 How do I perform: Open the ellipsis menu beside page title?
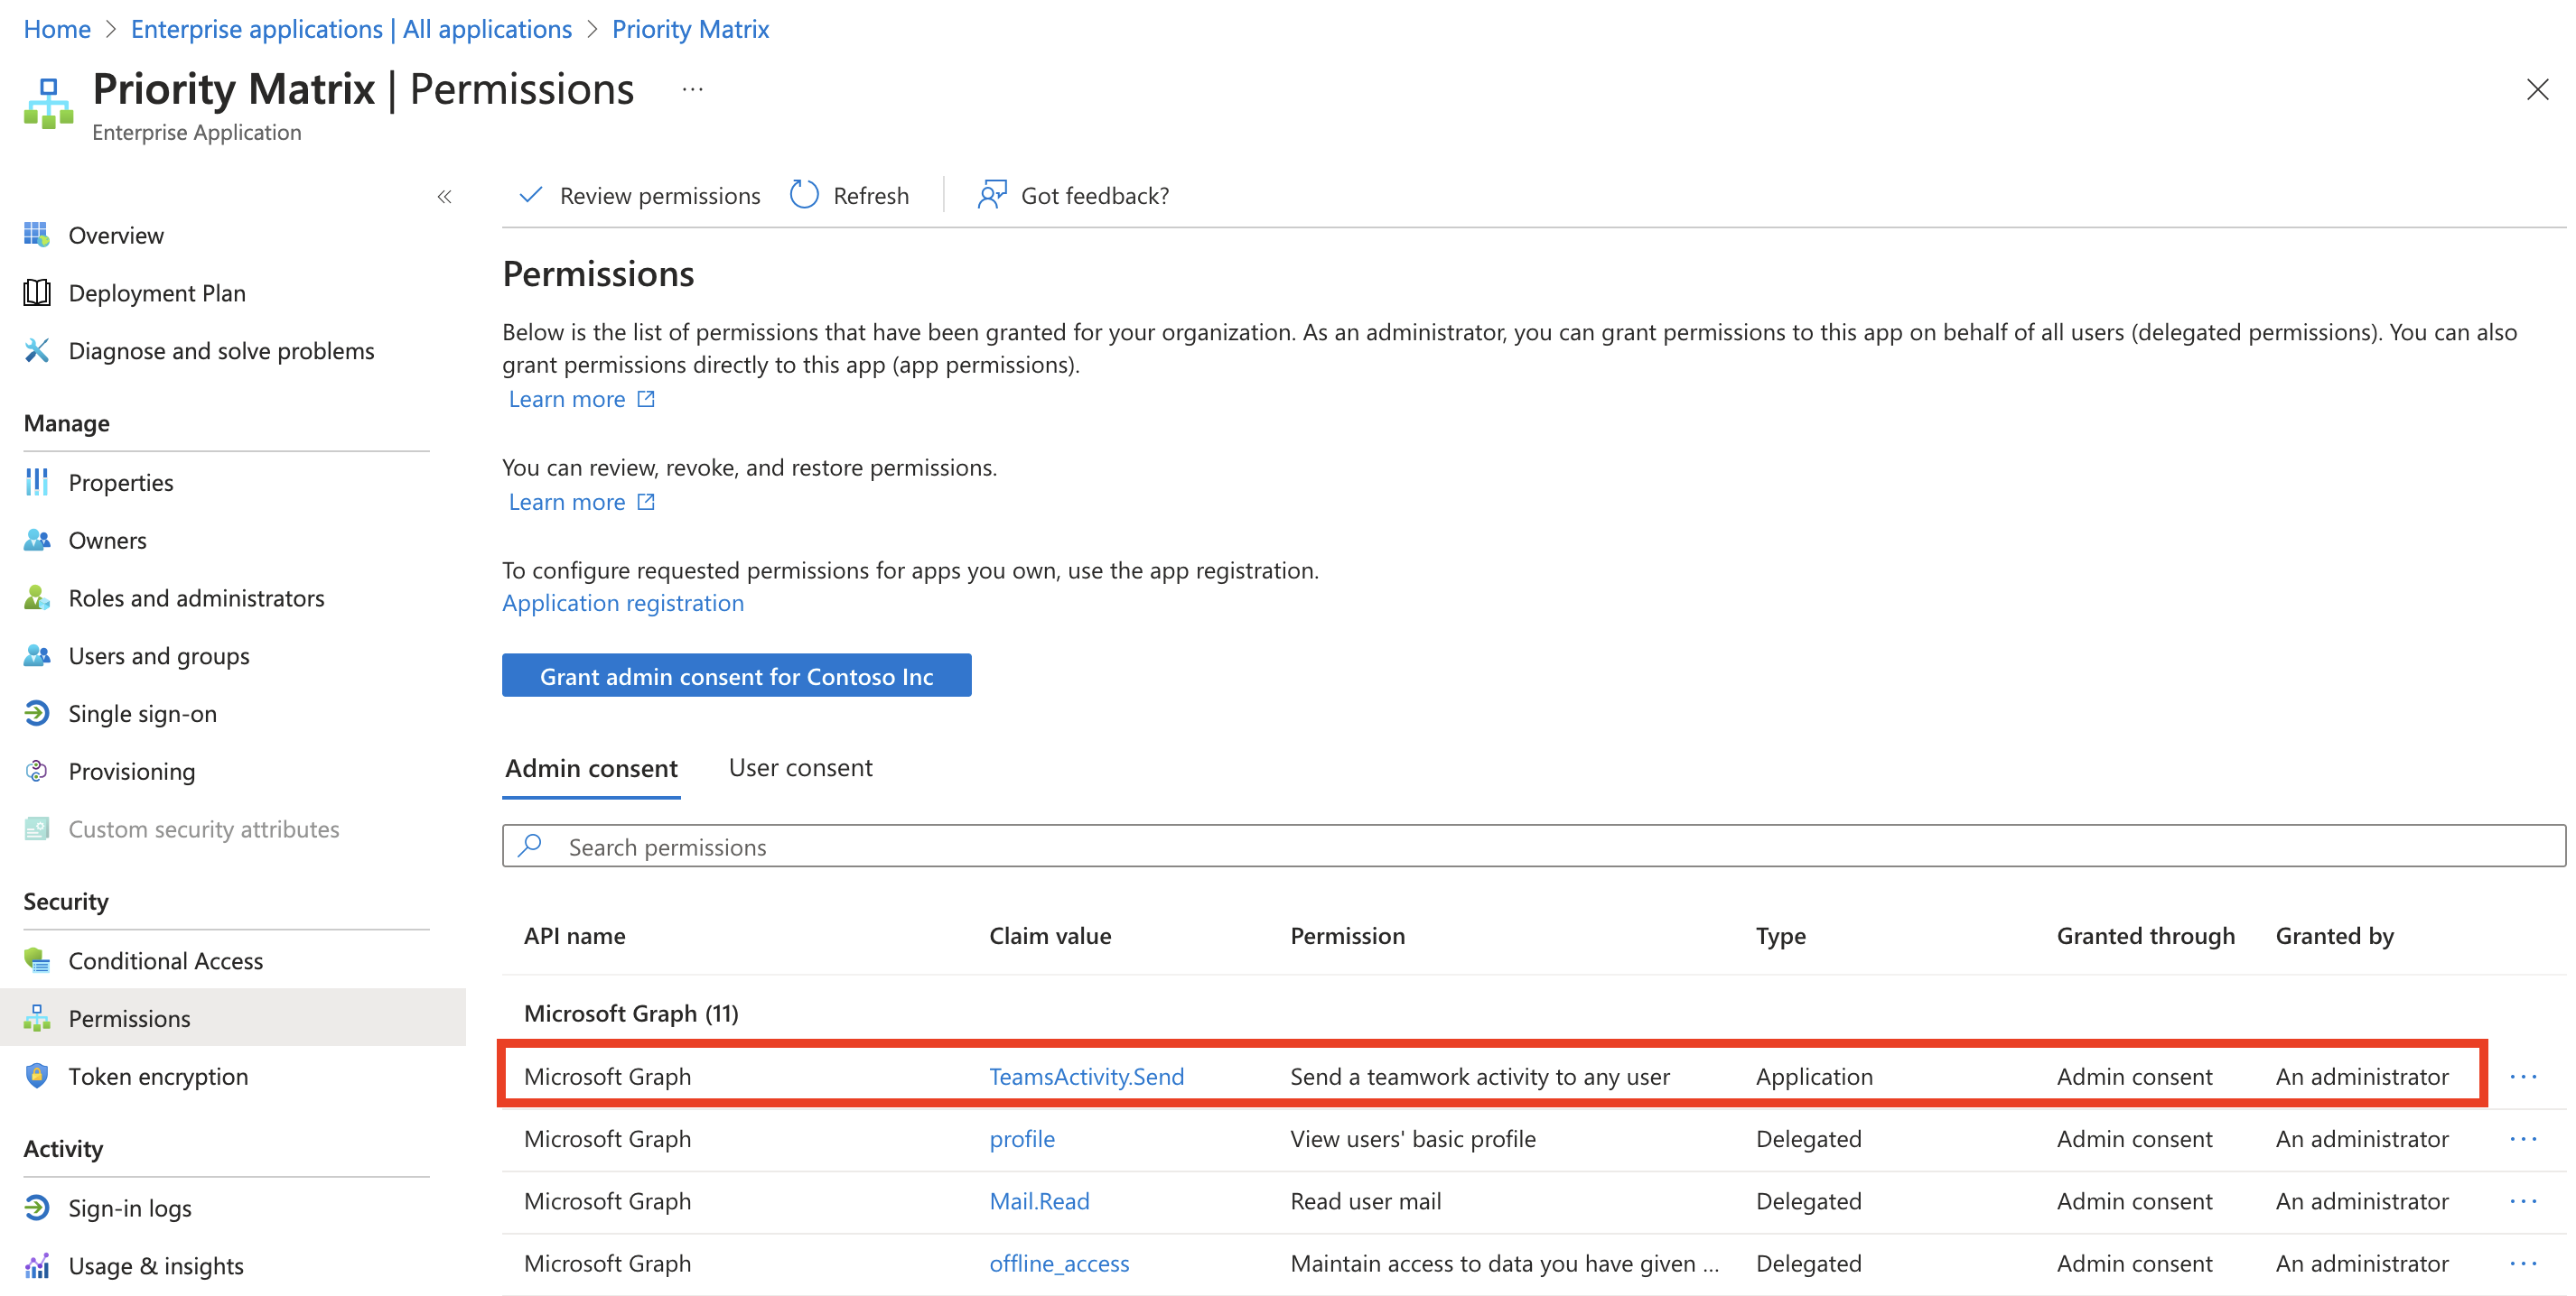tap(692, 89)
